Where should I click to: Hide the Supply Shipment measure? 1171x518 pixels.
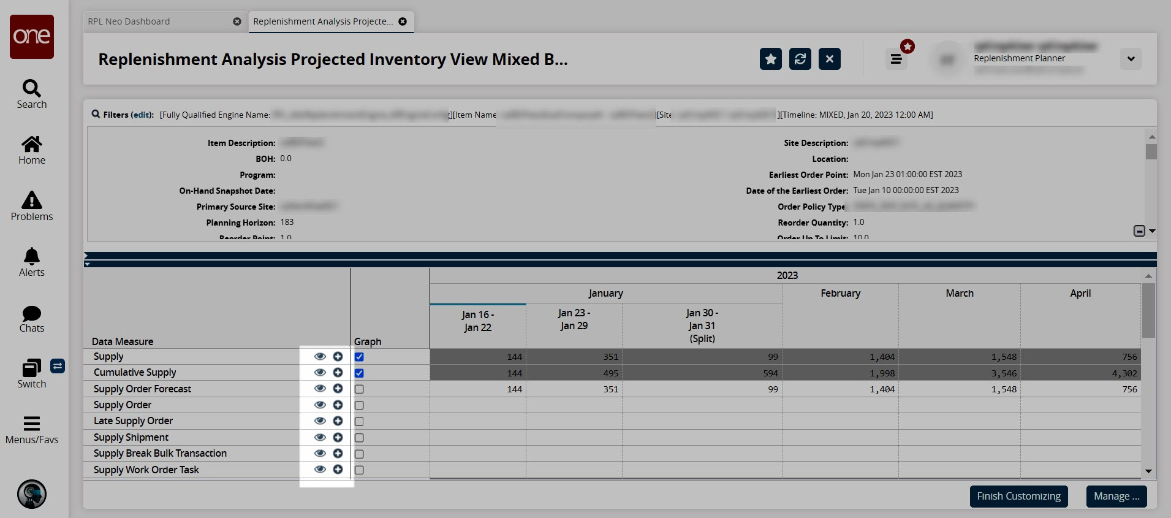(320, 437)
